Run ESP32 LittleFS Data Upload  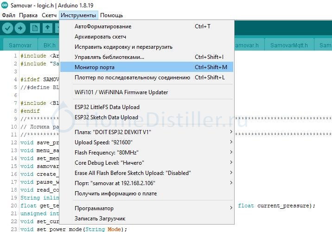[x=147, y=107]
